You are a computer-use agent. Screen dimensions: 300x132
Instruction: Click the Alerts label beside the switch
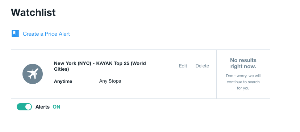point(42,107)
